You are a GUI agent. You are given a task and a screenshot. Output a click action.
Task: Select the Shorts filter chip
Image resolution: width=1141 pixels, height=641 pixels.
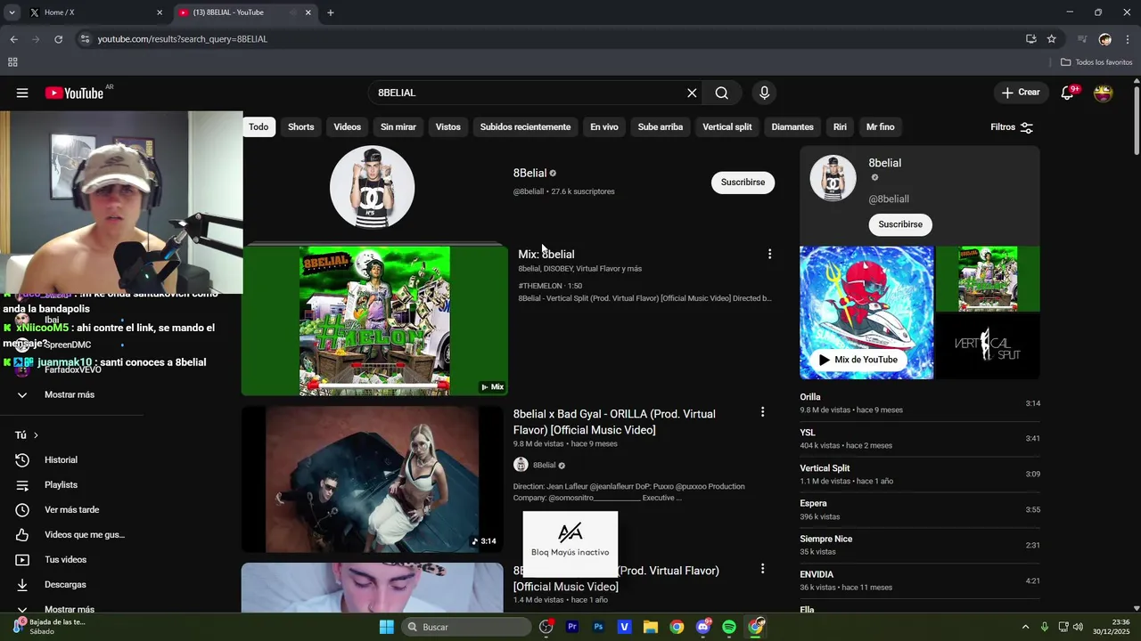tap(301, 127)
